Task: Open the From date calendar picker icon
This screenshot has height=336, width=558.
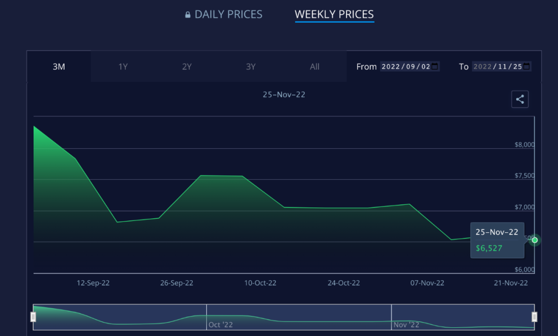Action: 435,67
